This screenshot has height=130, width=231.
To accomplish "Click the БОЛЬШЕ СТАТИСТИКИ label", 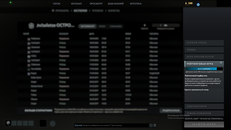I will 38,110.
